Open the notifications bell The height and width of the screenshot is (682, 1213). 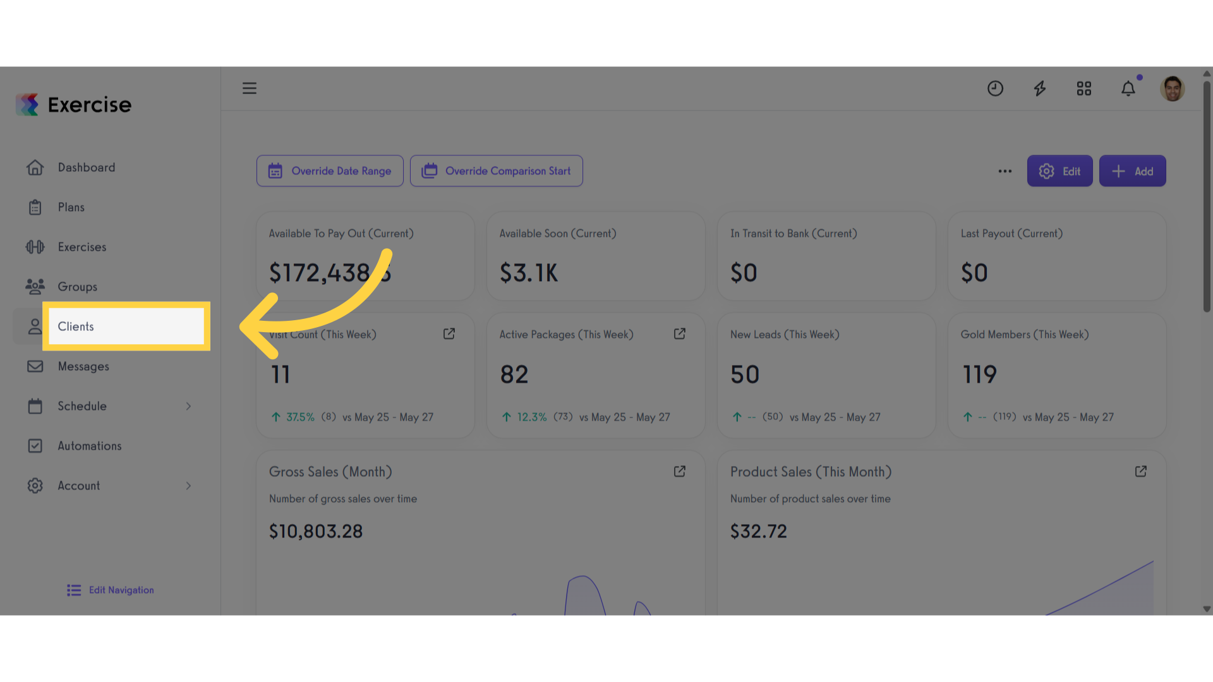tap(1128, 88)
